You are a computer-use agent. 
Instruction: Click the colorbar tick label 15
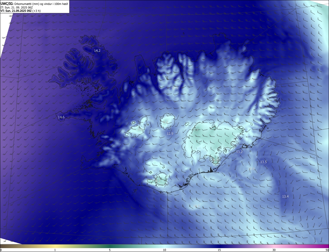(219, 250)
